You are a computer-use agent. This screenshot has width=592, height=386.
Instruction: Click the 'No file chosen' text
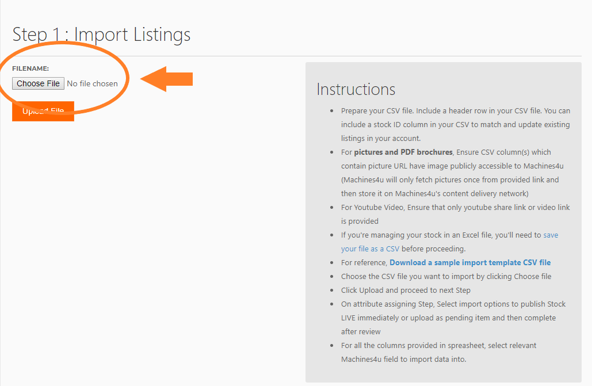[x=94, y=83]
